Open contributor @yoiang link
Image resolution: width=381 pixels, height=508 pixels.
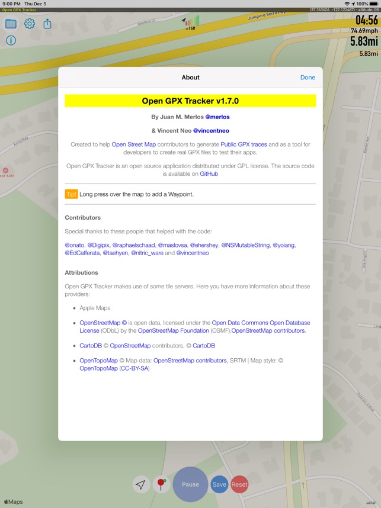tap(284, 245)
